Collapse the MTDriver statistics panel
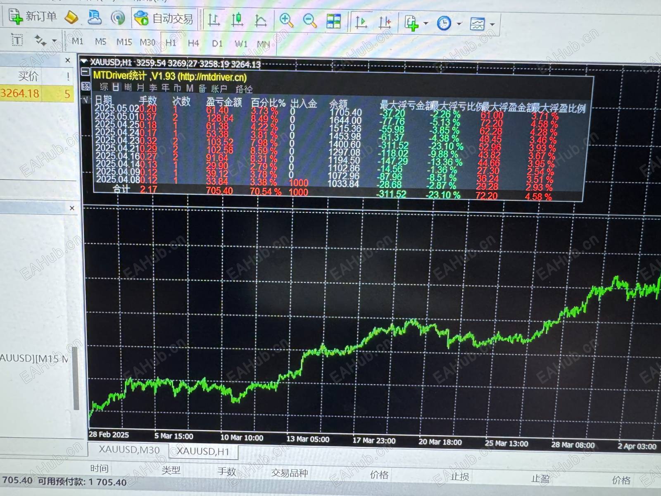The height and width of the screenshot is (496, 661). click(85, 72)
